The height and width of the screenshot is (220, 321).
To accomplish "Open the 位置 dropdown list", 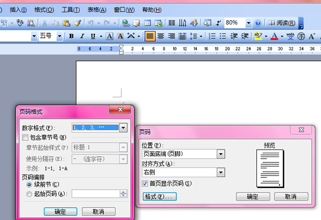I will click(220, 154).
